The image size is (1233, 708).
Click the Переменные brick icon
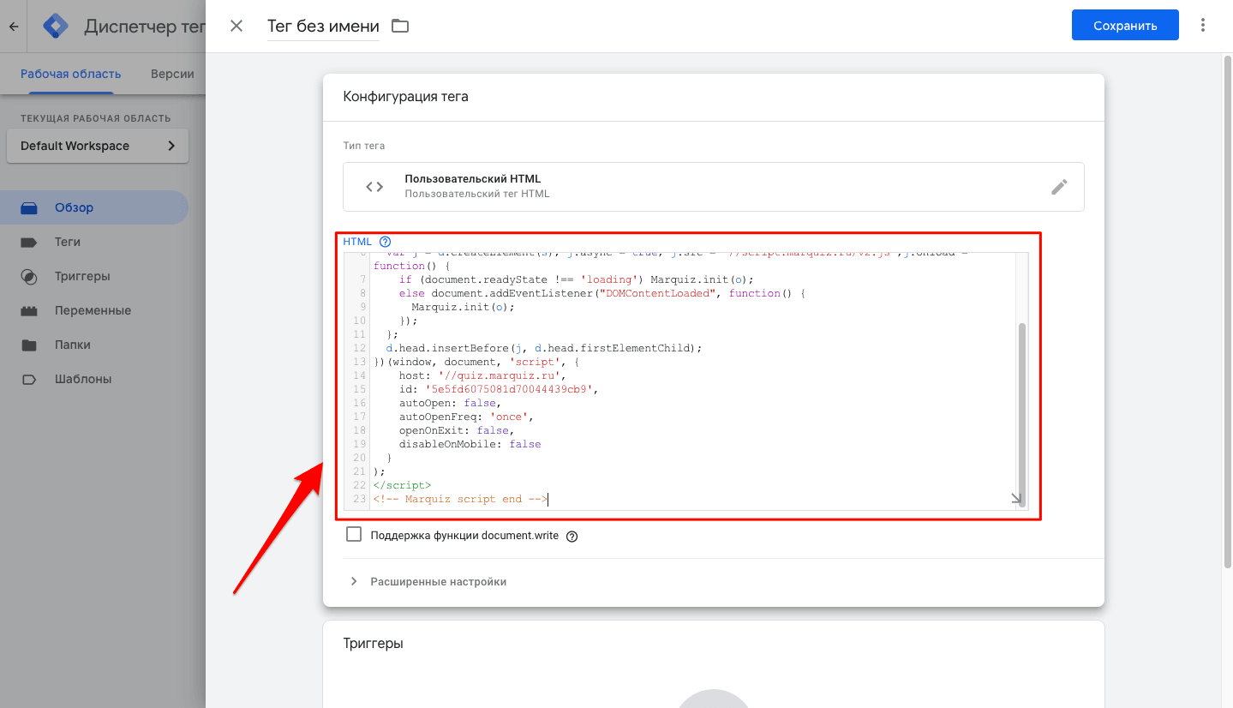pos(29,310)
